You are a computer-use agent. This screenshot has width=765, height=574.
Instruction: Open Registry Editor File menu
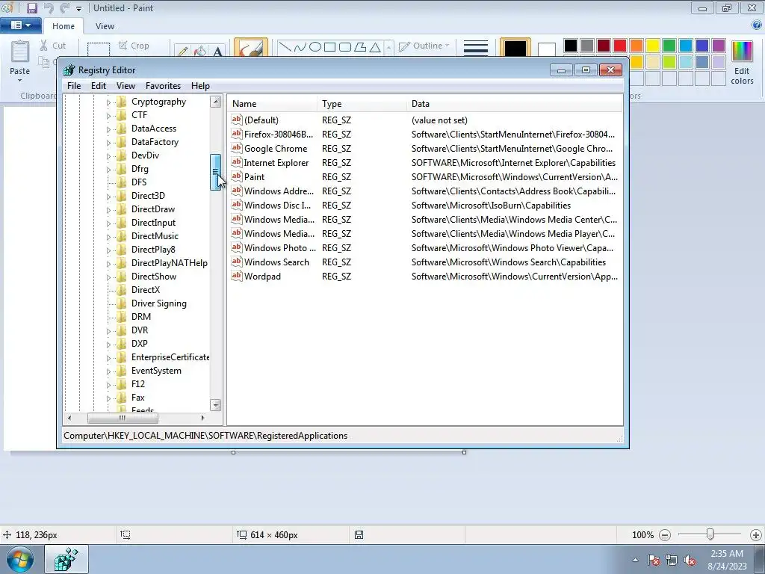tap(74, 86)
